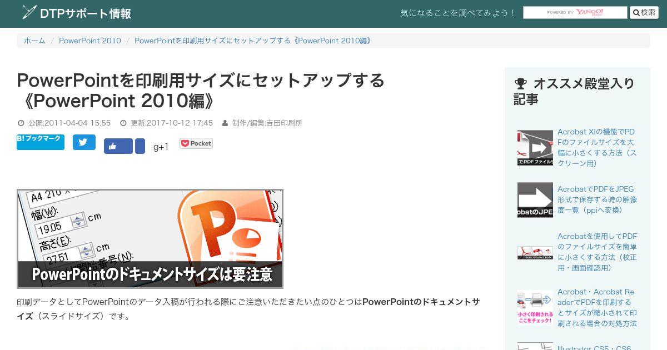Click the 気になることを調べてみよう！ text

click(x=459, y=13)
